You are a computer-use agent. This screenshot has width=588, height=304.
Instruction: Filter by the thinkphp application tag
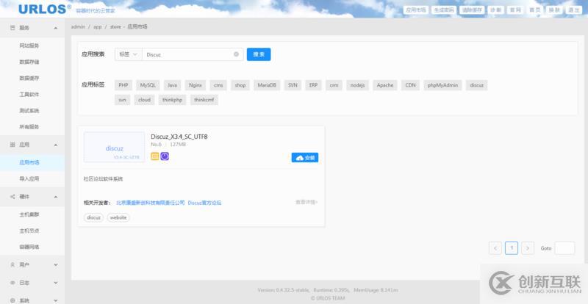(172, 100)
